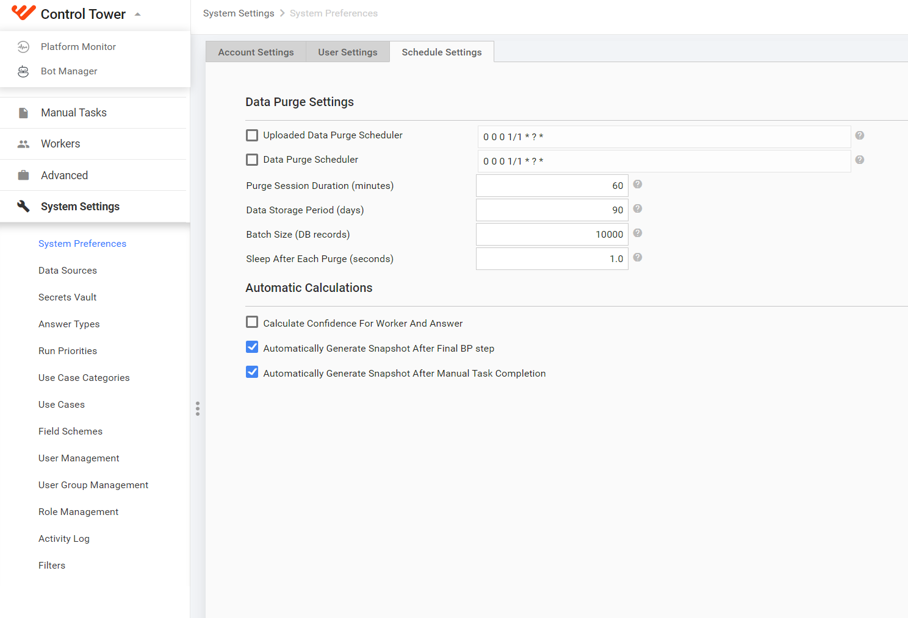Click the Advanced briefcase icon
This screenshot has width=908, height=618.
click(x=23, y=176)
